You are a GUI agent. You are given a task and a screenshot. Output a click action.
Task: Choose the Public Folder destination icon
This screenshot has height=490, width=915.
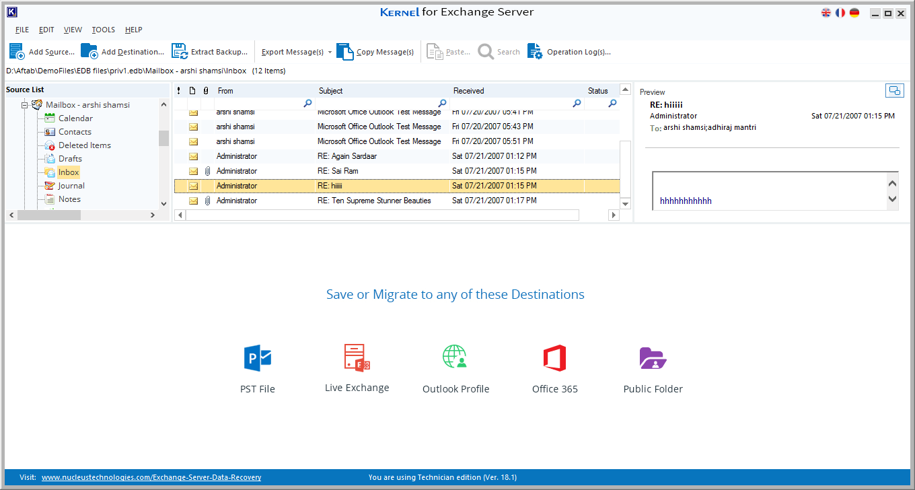tap(653, 358)
